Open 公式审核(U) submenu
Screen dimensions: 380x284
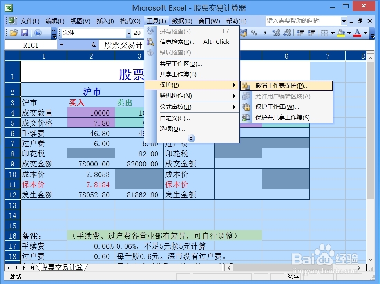pyautogui.click(x=192, y=107)
